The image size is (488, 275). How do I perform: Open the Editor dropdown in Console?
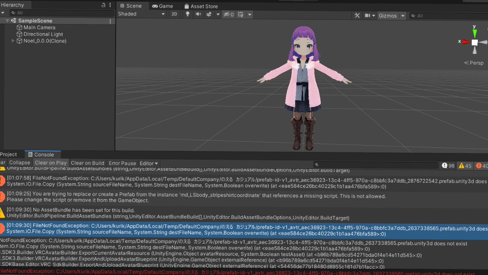click(x=149, y=163)
